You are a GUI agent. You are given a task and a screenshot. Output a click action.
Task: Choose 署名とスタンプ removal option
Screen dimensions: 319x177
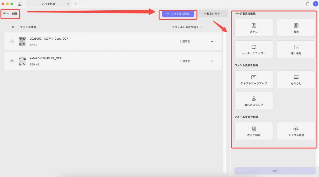(x=254, y=101)
